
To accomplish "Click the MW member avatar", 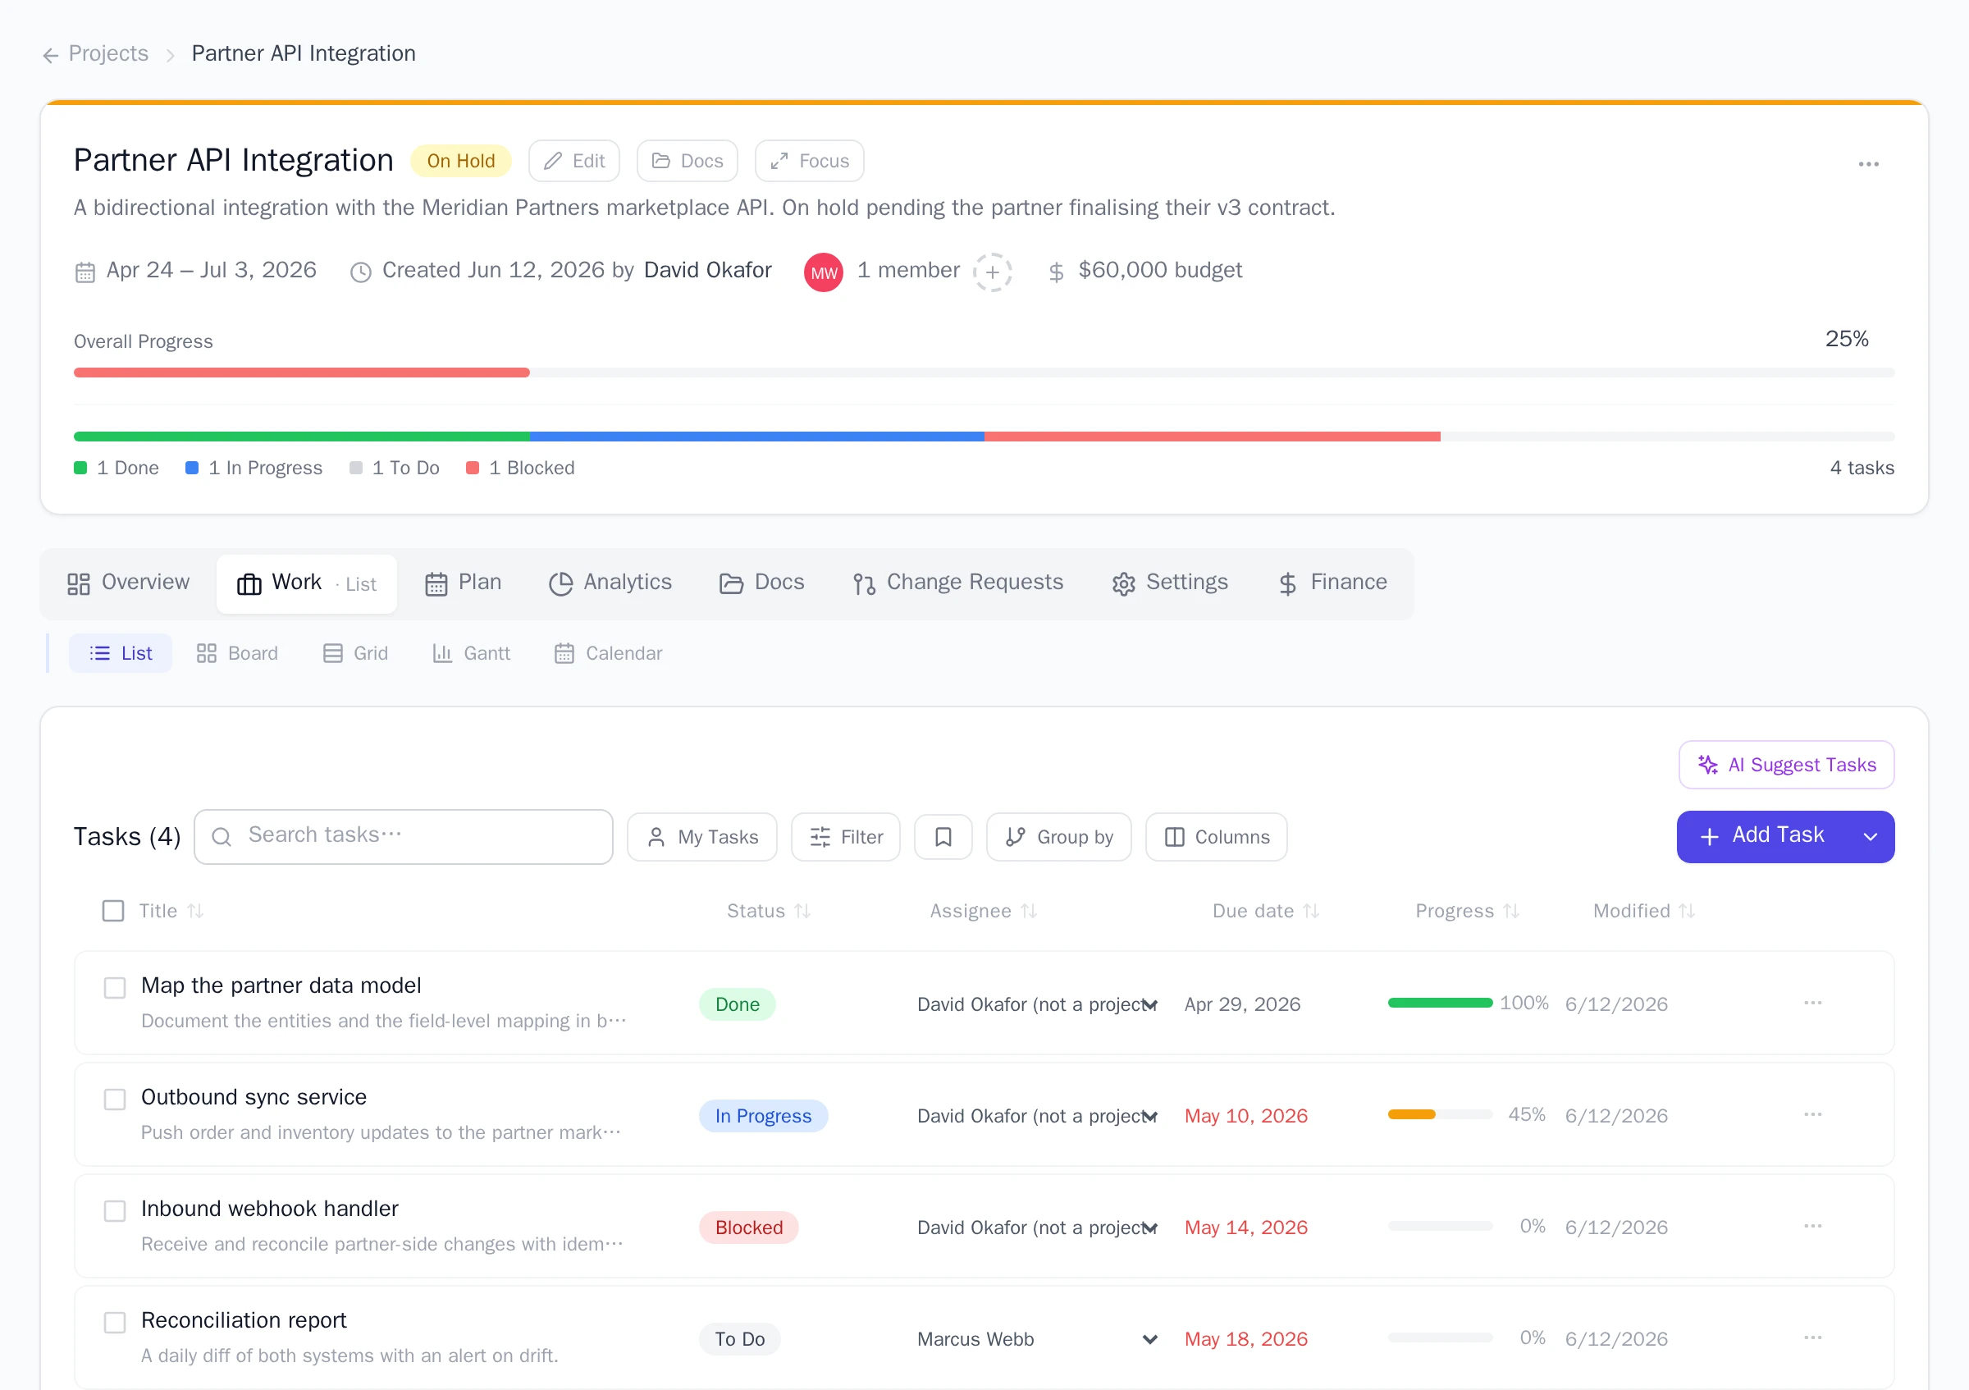I will (x=823, y=272).
